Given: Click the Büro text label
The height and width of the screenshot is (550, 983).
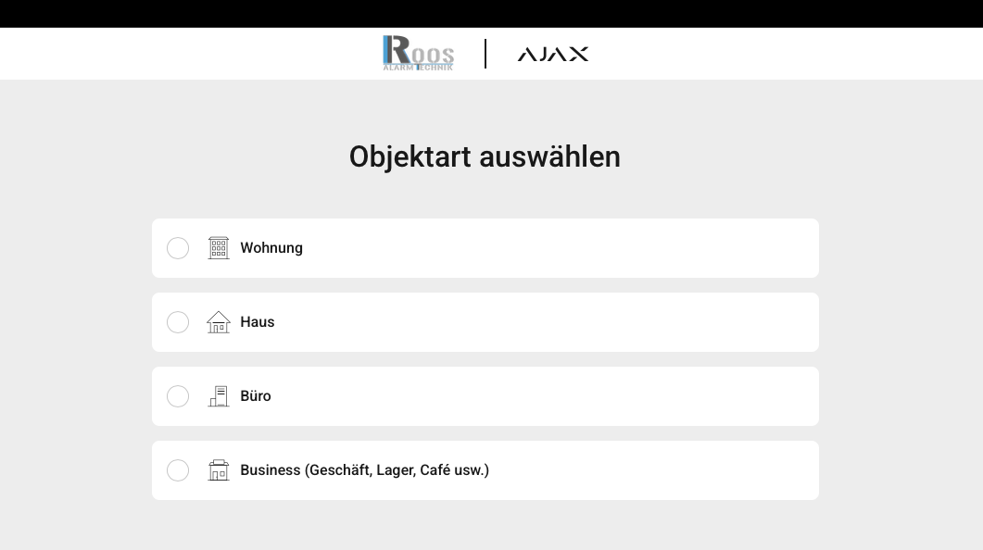Looking at the screenshot, I should coord(256,396).
